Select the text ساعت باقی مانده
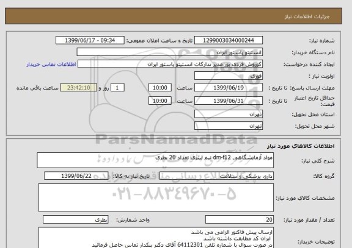This screenshot has width=352, height=248. 37,88
